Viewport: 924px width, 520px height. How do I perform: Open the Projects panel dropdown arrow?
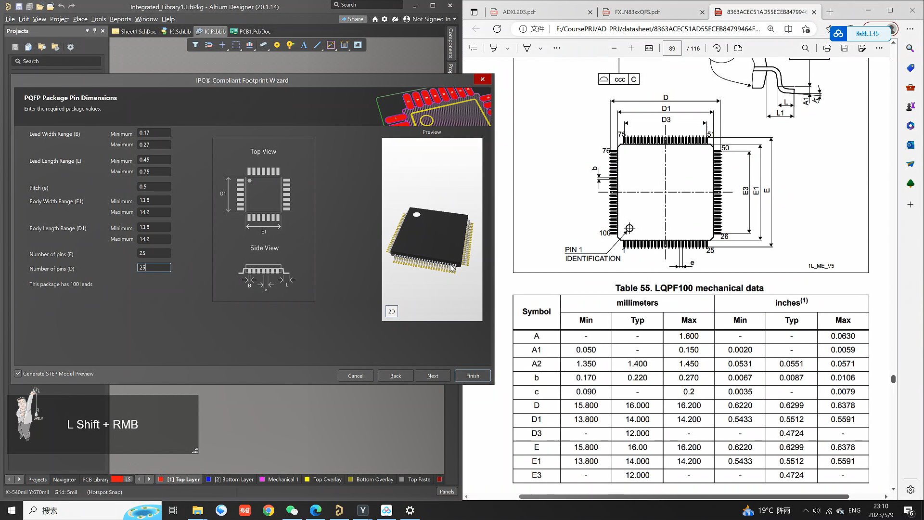(87, 31)
